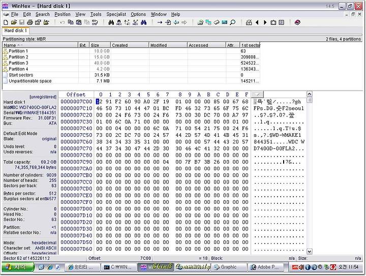Screen dimensions: 366x276
Task: Click the Print toolbar icon
Action: tap(29, 22)
